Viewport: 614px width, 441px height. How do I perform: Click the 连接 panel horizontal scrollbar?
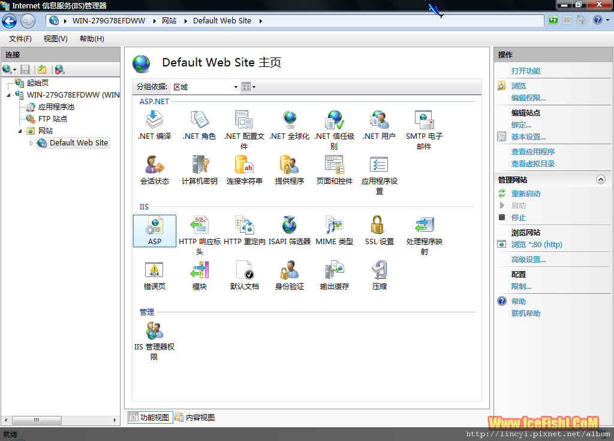tap(61, 420)
